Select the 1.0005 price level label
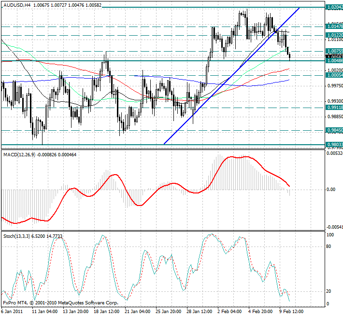343x315 pixels. point(334,75)
